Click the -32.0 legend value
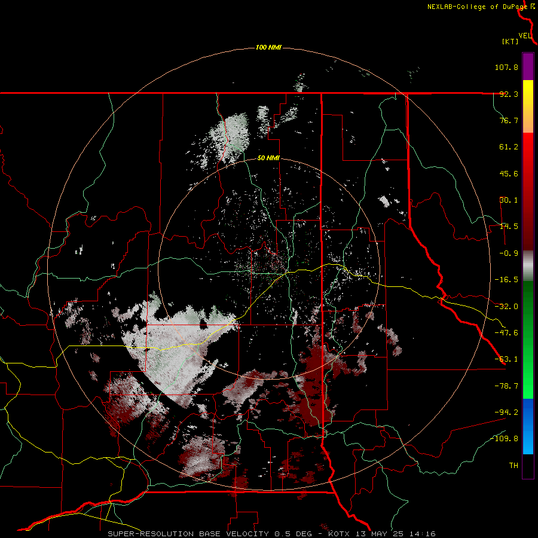Viewport: 538px width, 538px height. [506, 307]
